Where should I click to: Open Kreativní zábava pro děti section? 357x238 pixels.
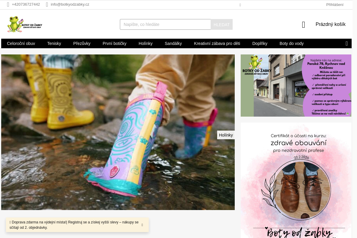coord(217,43)
